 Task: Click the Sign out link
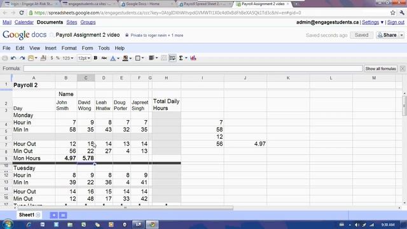point(396,22)
